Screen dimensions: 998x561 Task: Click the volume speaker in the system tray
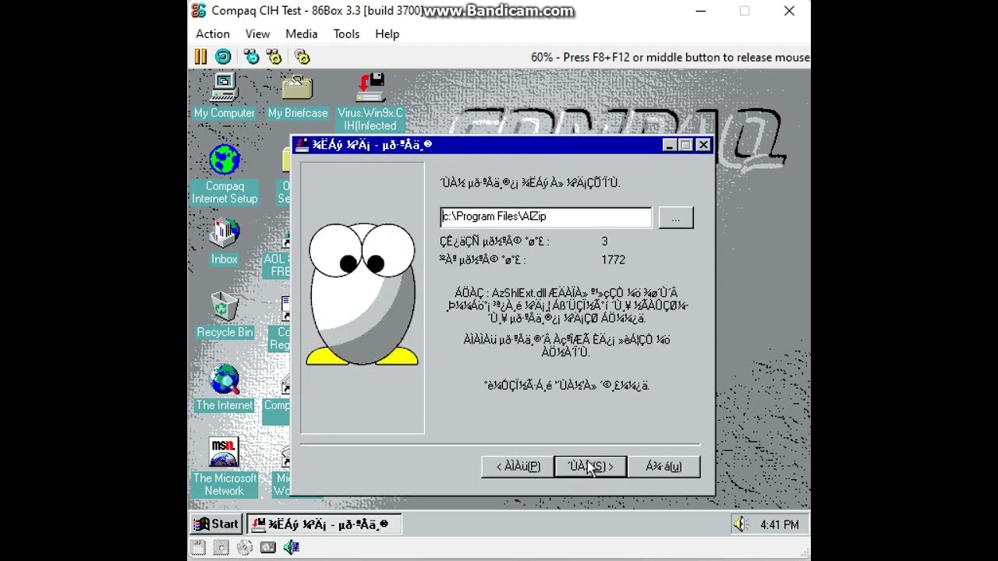[740, 524]
